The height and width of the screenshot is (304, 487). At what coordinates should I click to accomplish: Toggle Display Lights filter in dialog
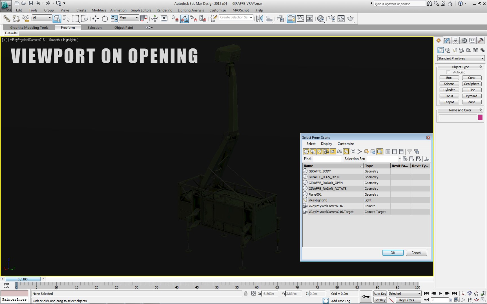coord(319,151)
